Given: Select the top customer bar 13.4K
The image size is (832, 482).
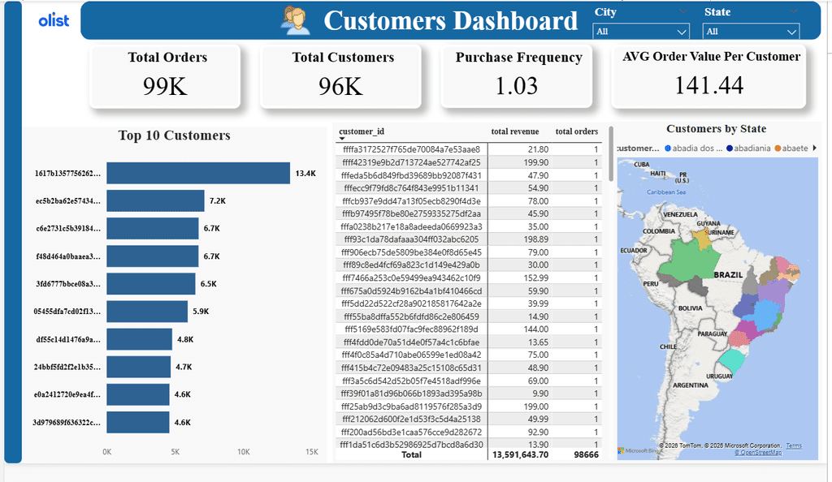Looking at the screenshot, I should click(198, 173).
